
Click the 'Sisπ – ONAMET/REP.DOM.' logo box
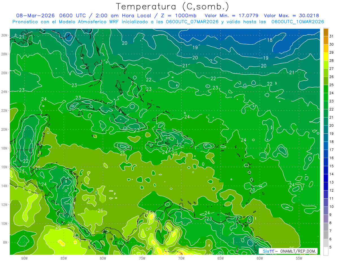[x=288, y=251]
